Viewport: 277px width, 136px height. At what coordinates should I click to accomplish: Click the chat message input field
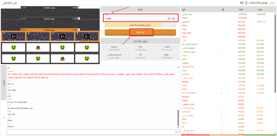[90, 132]
